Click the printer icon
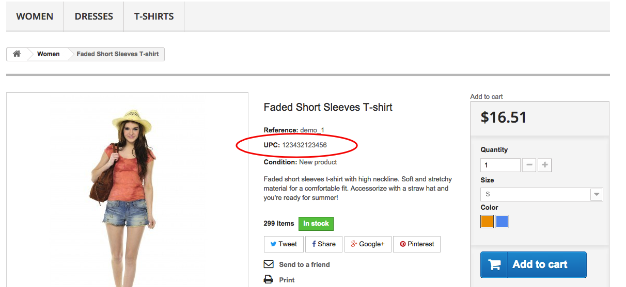The width and height of the screenshot is (626, 287). click(x=269, y=280)
